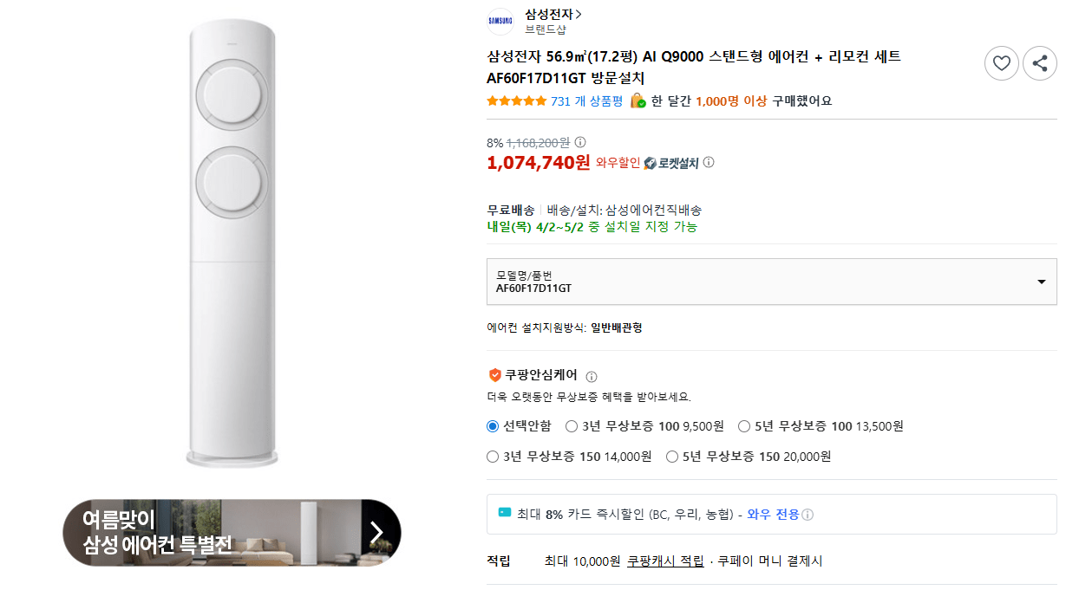Enable the 5년 무상보증 150 warranty option

pyautogui.click(x=671, y=456)
